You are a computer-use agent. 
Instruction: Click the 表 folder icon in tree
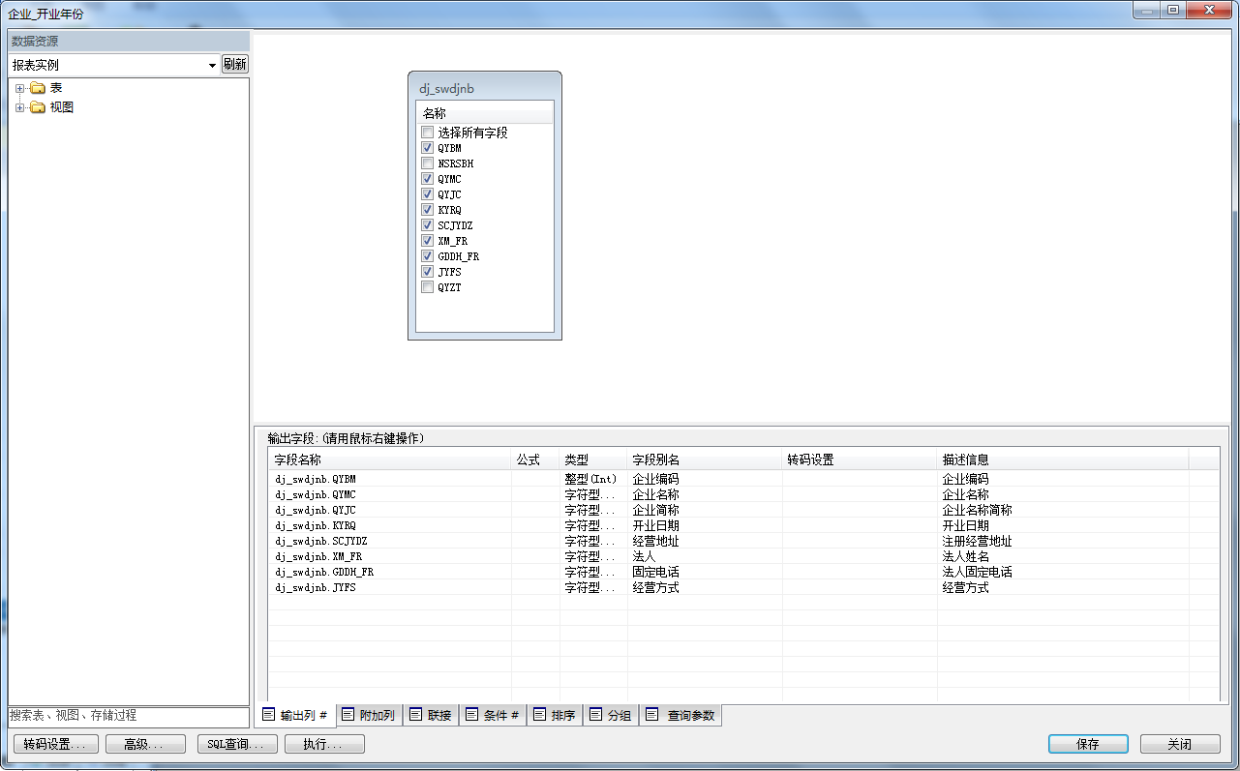click(x=38, y=88)
